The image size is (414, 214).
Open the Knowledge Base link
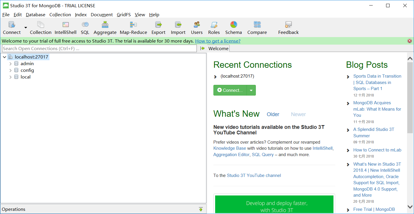click(230, 148)
